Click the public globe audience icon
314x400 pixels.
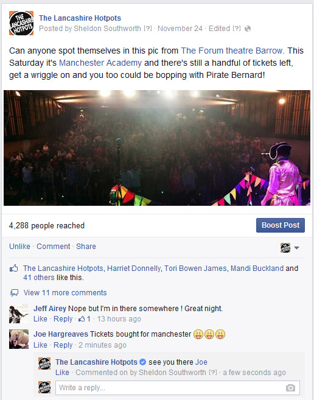pos(248,29)
